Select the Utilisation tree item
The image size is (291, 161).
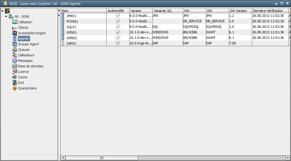point(25,22)
